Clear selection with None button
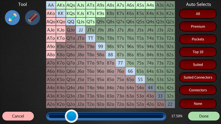This screenshot has height=124, width=221. [x=198, y=103]
